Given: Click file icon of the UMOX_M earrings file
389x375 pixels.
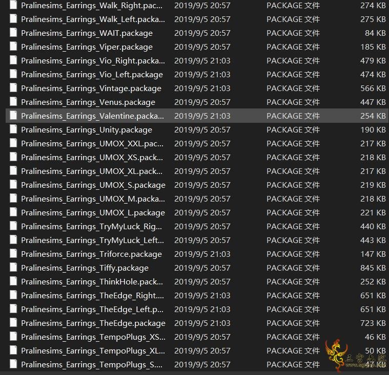Looking at the screenshot, I should [x=13, y=198].
